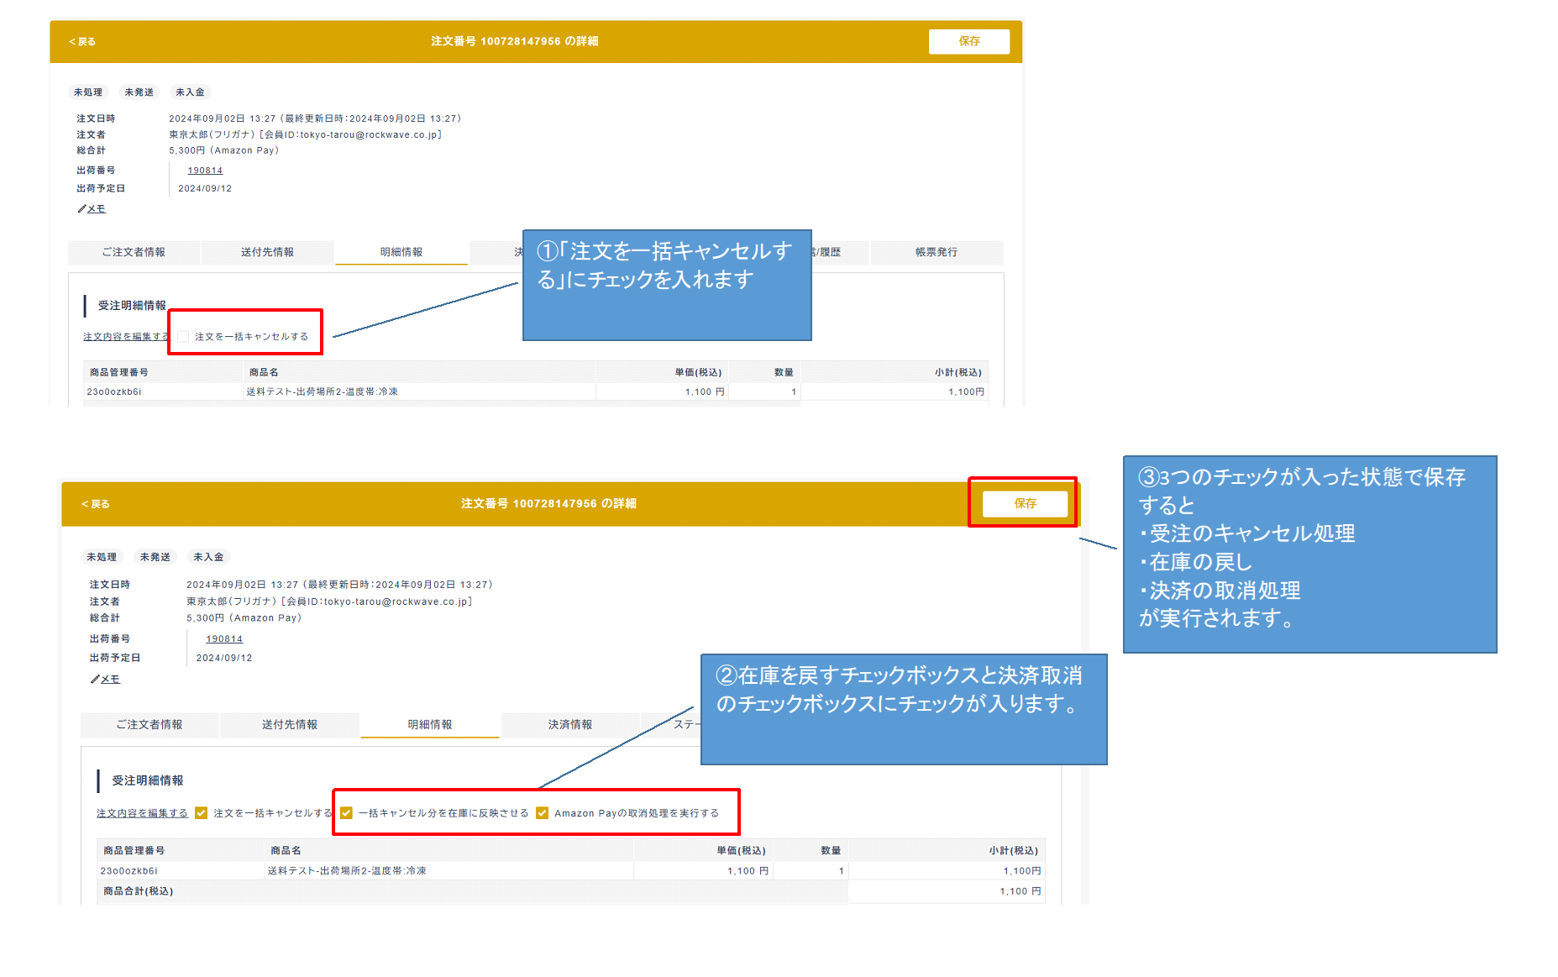Viewport: 1558px width, 977px height.
Task: Click the pencil memo icon in the upper screenshot
Action: coord(82,209)
